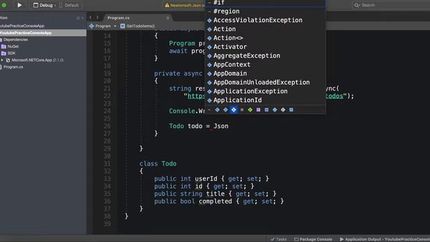This screenshot has width=430, height=242.
Task: Toggle the dash filter in completion bar
Action: 209,110
